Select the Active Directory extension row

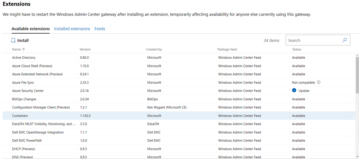179,58
